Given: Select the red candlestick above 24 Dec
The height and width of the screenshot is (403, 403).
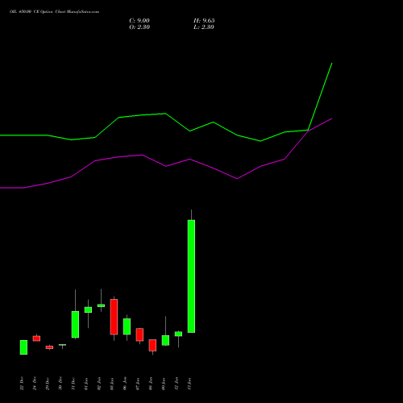Looking at the screenshot, I should click(x=36, y=339).
